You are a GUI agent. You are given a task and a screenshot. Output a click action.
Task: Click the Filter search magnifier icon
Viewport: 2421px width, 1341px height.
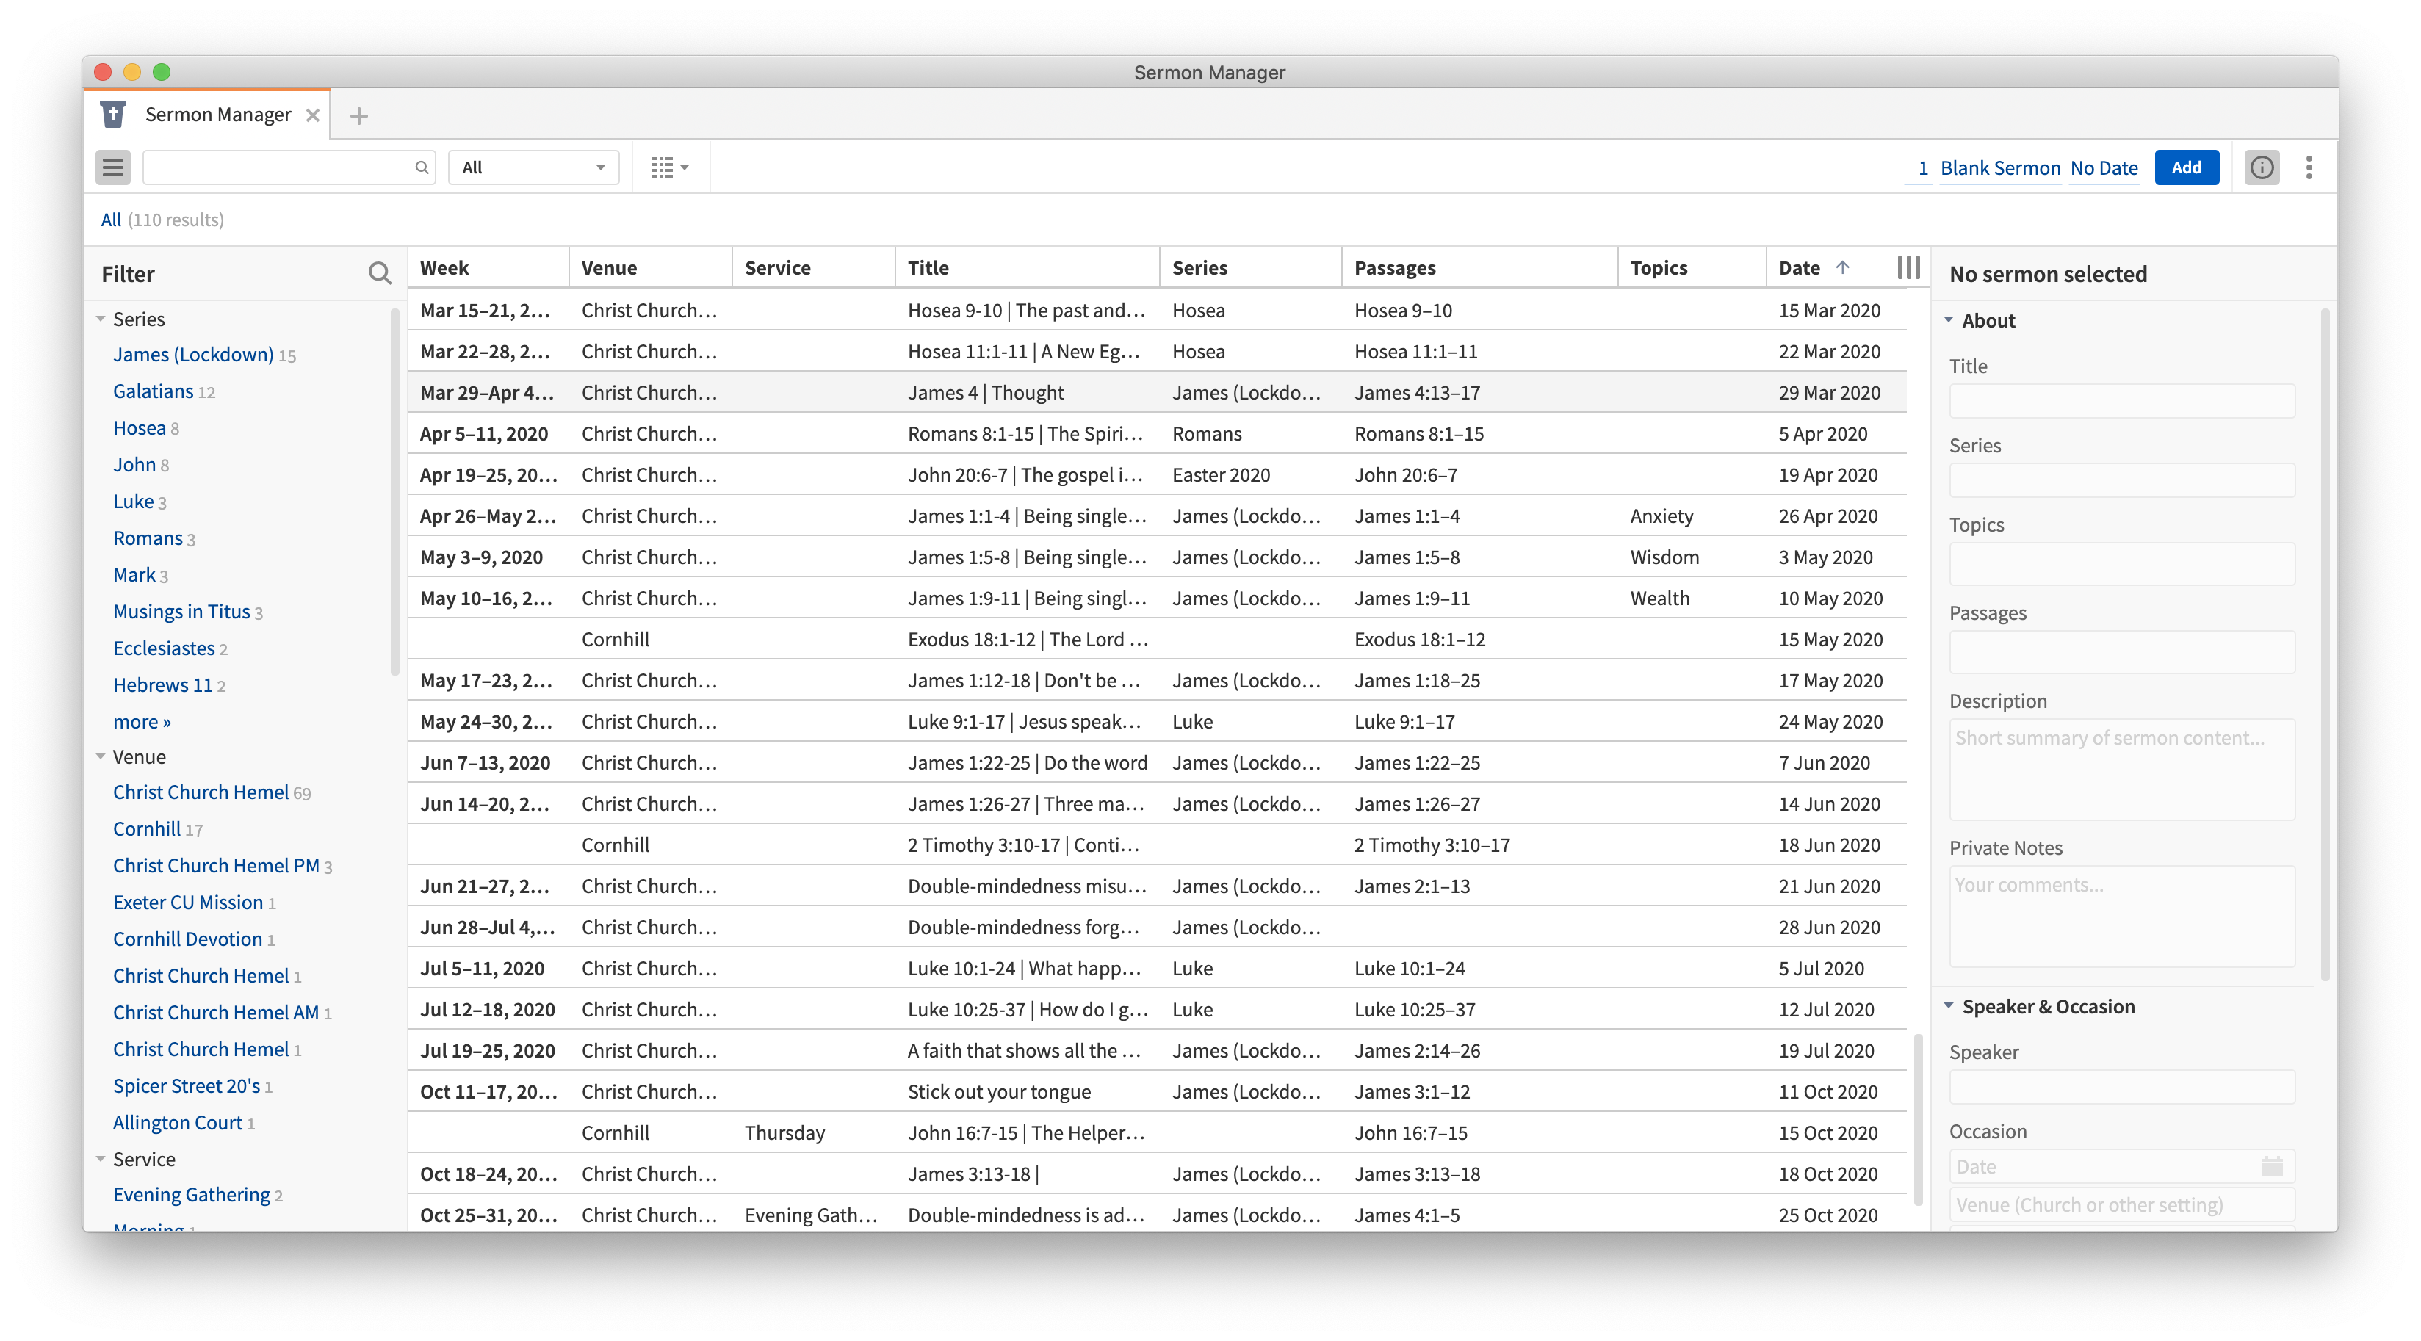point(380,273)
